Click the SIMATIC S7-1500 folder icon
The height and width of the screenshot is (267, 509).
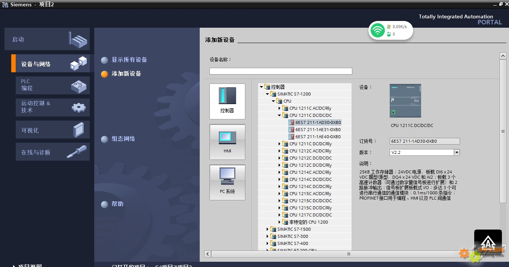273,229
